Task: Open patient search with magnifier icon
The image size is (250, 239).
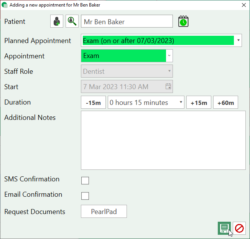Action: pos(72,22)
